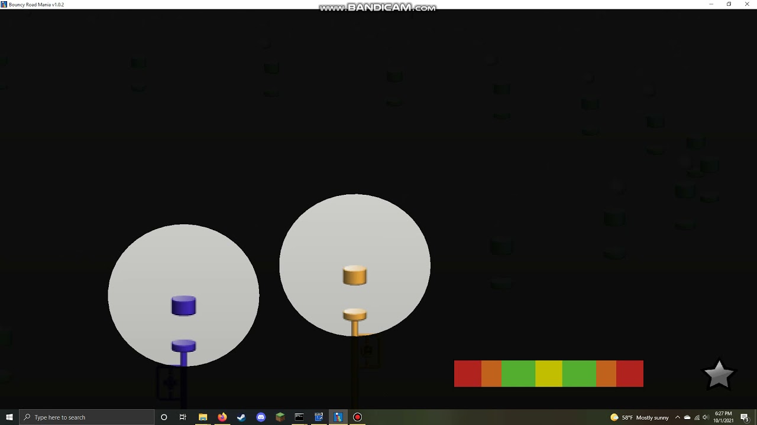Screen dimensions: 757x425
Task: Click the rightmost red segment of the color bar
Action: click(630, 374)
